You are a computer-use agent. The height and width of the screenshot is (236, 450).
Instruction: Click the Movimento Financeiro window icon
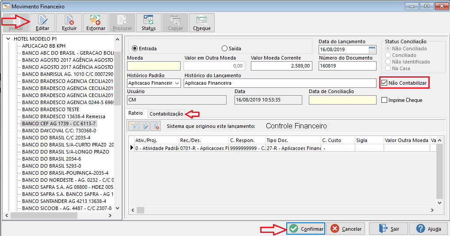pos(6,6)
